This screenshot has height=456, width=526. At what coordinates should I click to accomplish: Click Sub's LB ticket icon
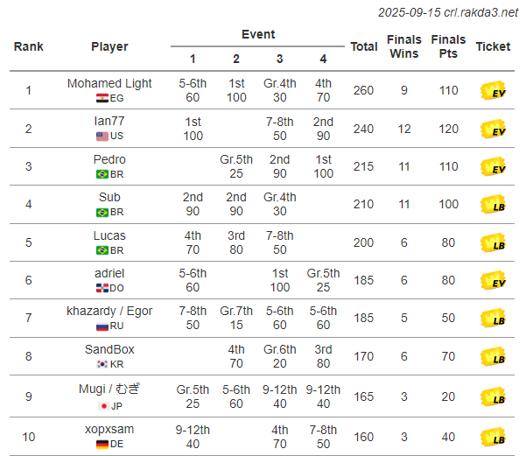pyautogui.click(x=493, y=204)
